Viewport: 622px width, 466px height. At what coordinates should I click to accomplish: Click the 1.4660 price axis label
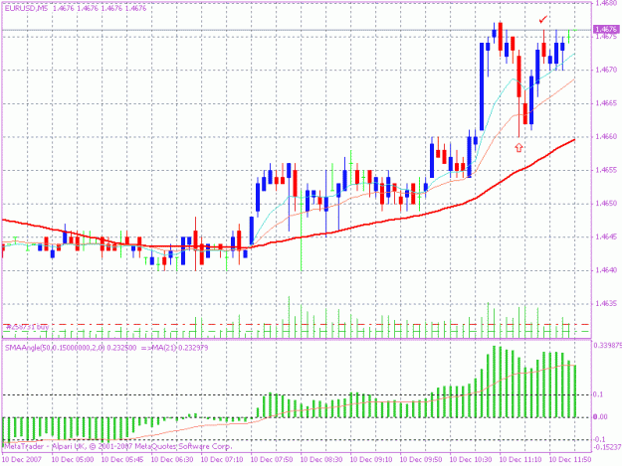pyautogui.click(x=606, y=137)
